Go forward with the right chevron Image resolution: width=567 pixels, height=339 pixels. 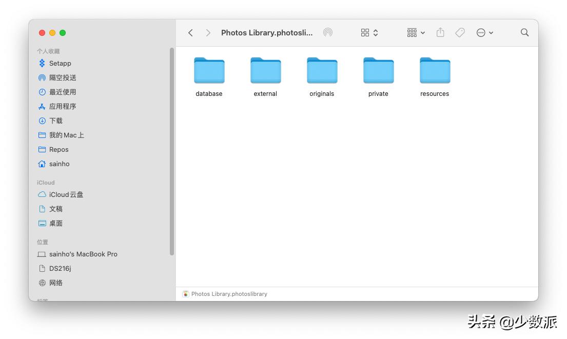tap(208, 33)
